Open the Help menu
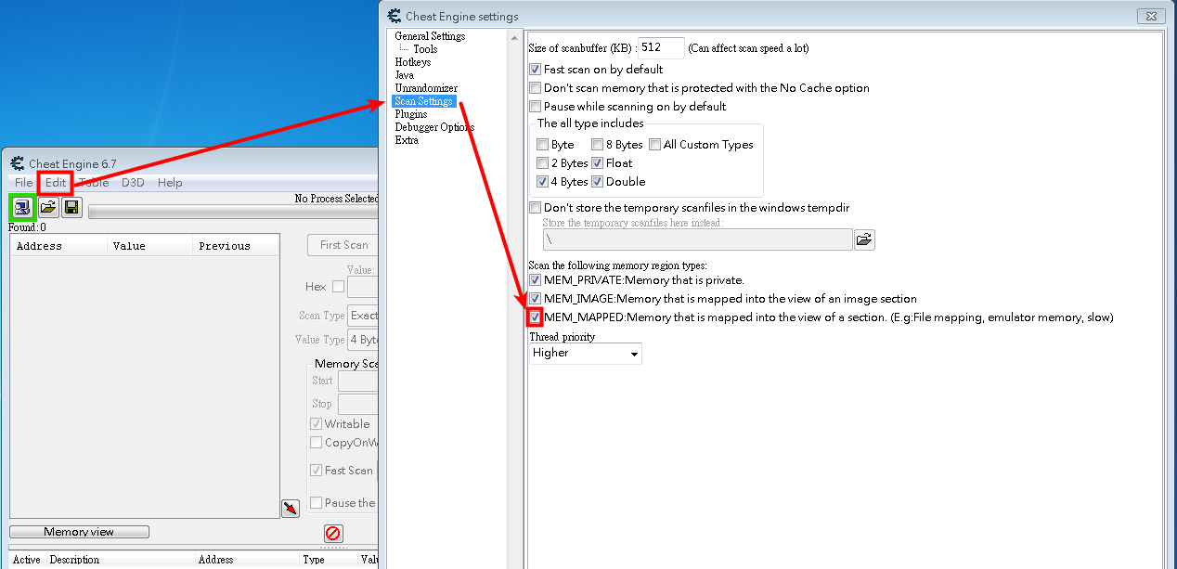 click(170, 183)
